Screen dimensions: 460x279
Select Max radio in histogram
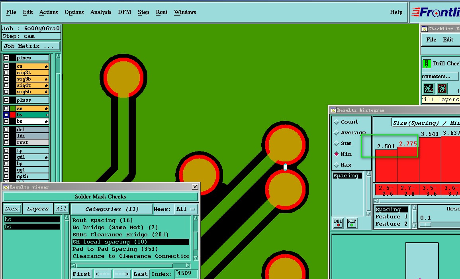coord(337,165)
